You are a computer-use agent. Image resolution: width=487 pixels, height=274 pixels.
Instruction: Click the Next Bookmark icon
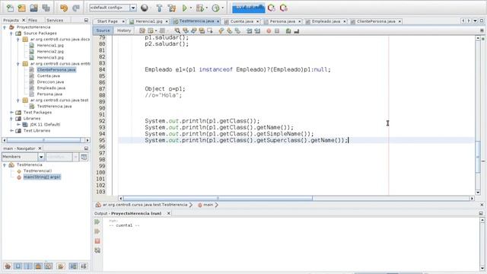(230, 30)
